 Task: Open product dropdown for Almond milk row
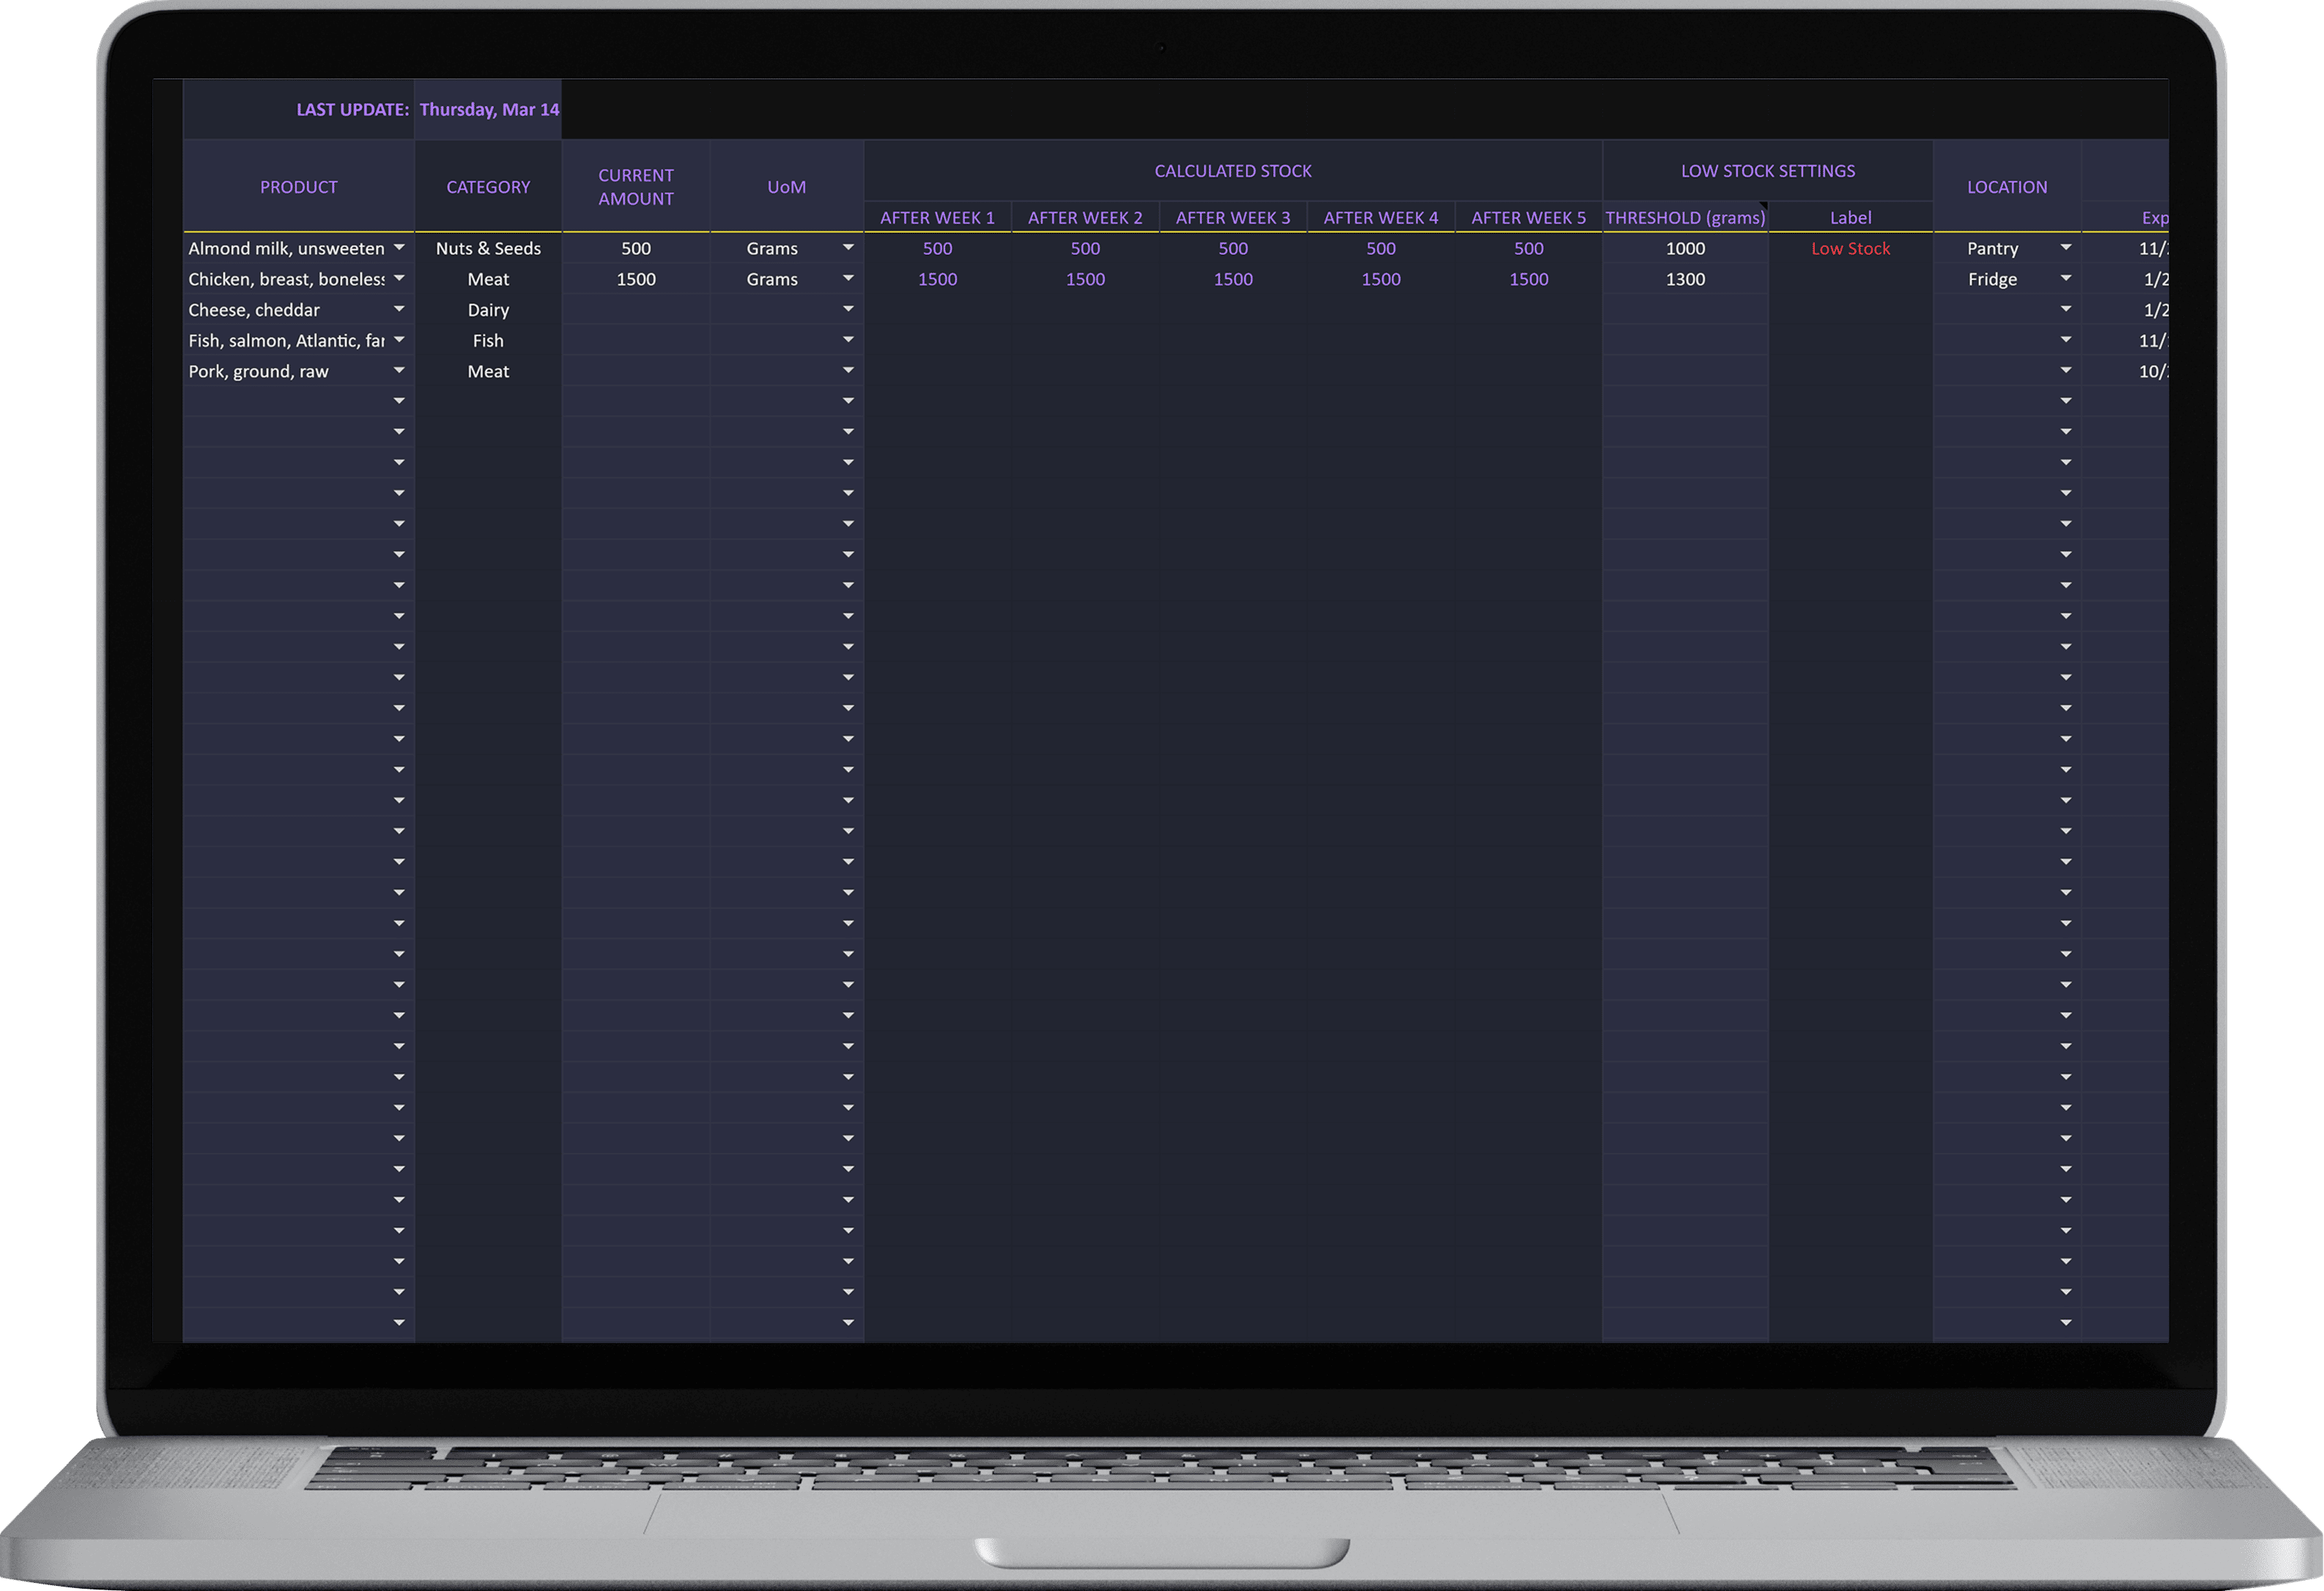click(x=399, y=248)
